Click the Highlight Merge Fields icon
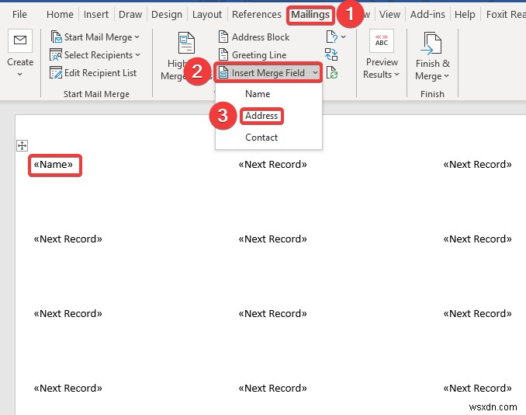526x415 pixels. point(186,43)
